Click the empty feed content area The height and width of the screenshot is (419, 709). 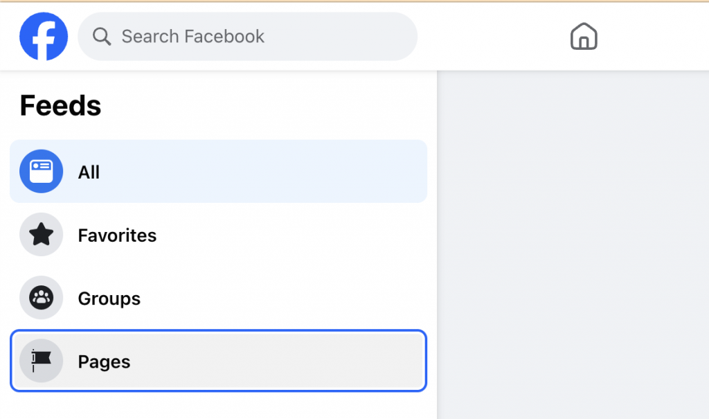(573, 242)
